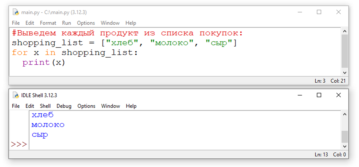Click editor scrollbar up arrow
The image size is (359, 167).
(345, 31)
